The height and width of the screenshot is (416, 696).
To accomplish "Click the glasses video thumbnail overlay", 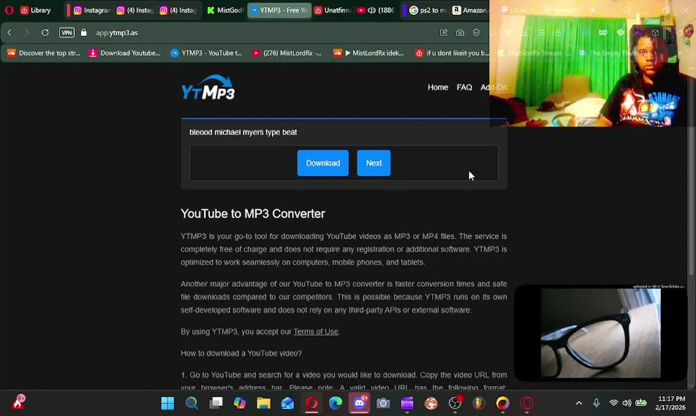I will coord(601,333).
